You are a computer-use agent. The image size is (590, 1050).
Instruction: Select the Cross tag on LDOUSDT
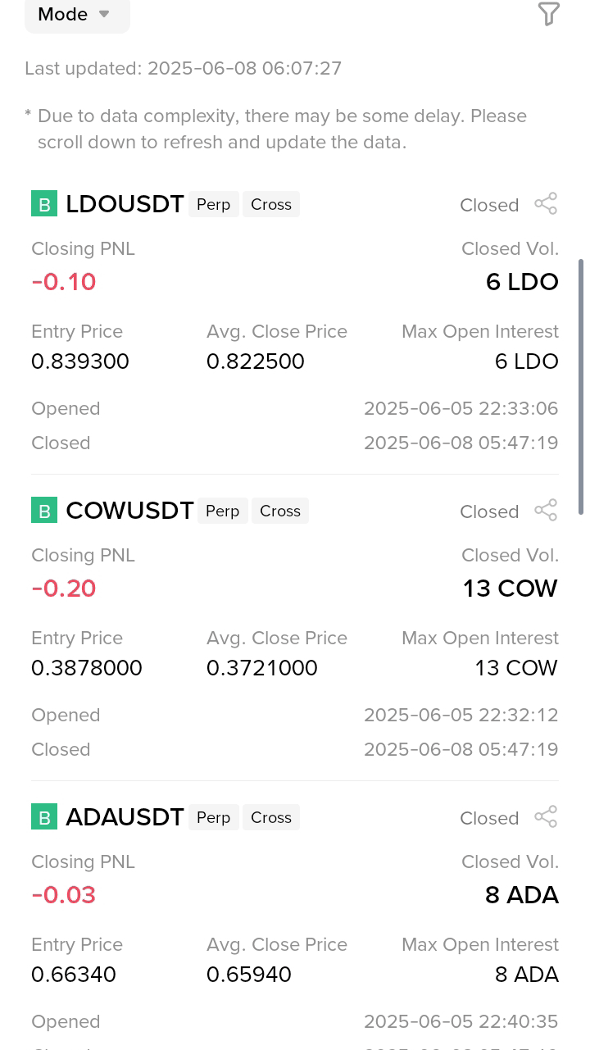[x=271, y=204]
